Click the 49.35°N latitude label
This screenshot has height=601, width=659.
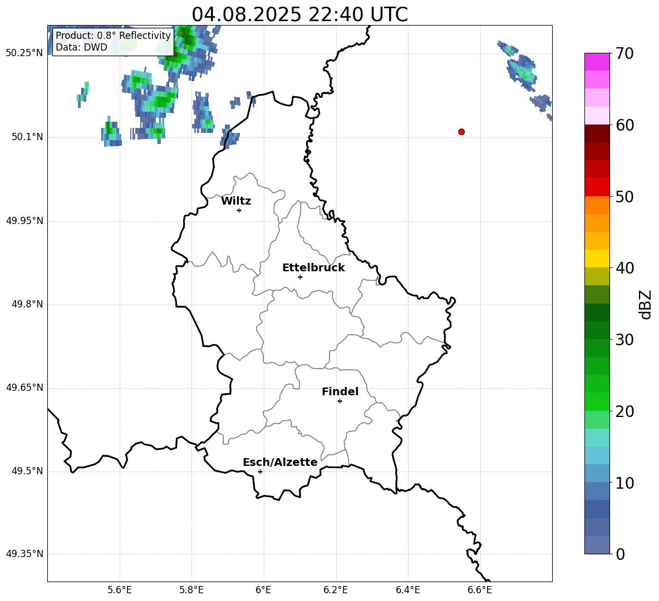point(24,554)
